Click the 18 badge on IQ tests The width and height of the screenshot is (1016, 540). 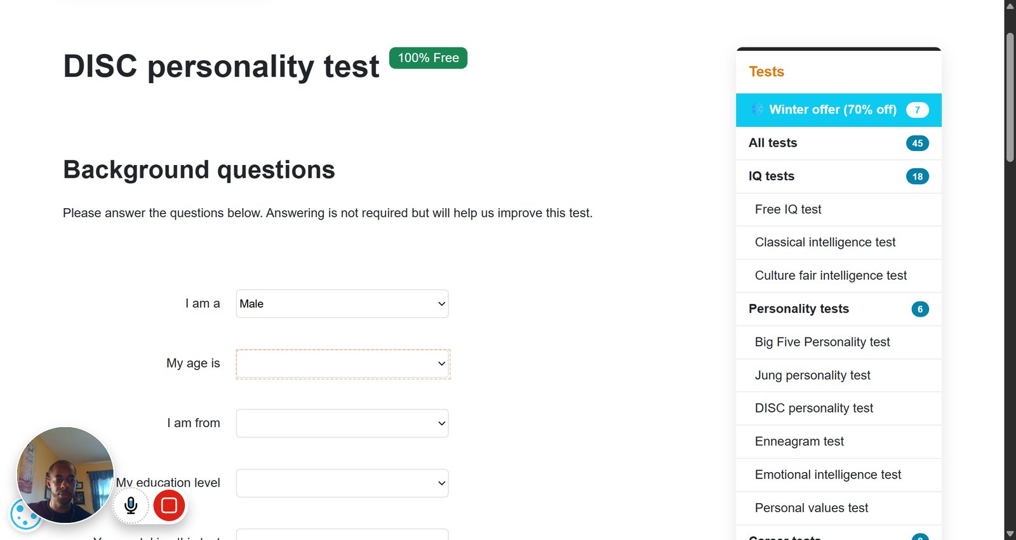click(917, 176)
